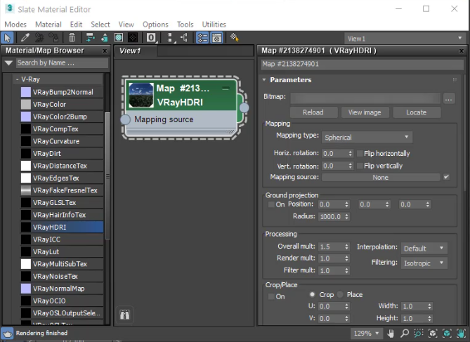Click the Pan to Selected icon
Viewport: 470px width, 342px height.
461,333
